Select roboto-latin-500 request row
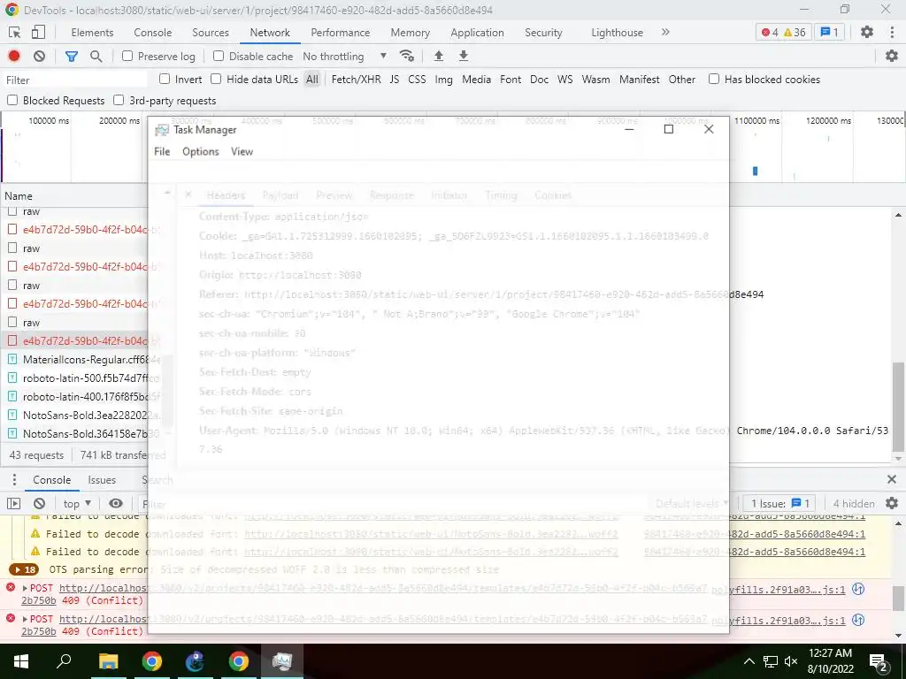The width and height of the screenshot is (906, 679). click(x=79, y=378)
